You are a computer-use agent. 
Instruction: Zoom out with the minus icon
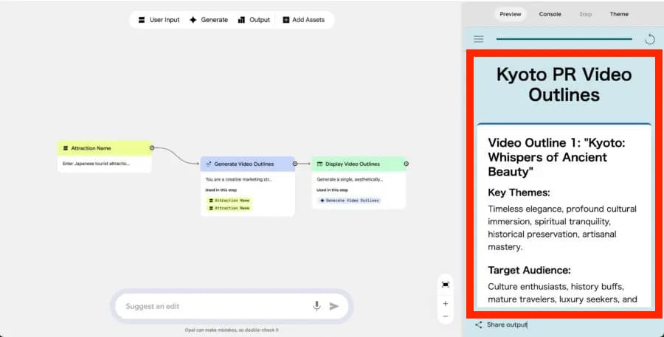point(446,316)
